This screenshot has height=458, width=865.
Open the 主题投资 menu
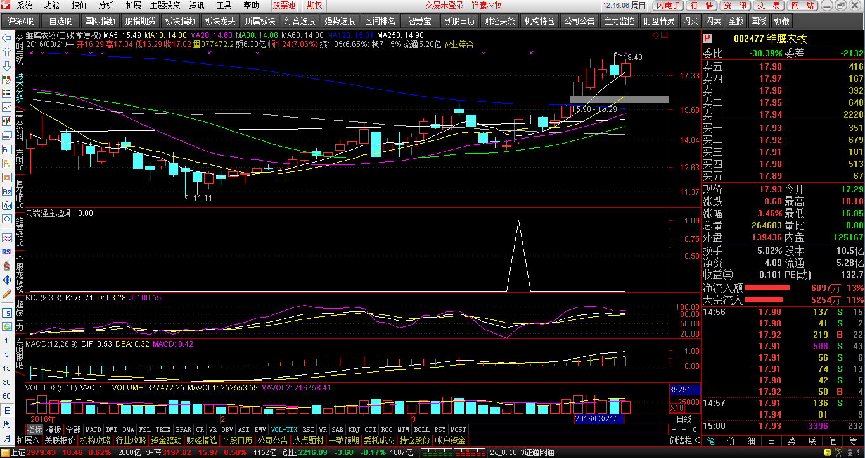(165, 5)
